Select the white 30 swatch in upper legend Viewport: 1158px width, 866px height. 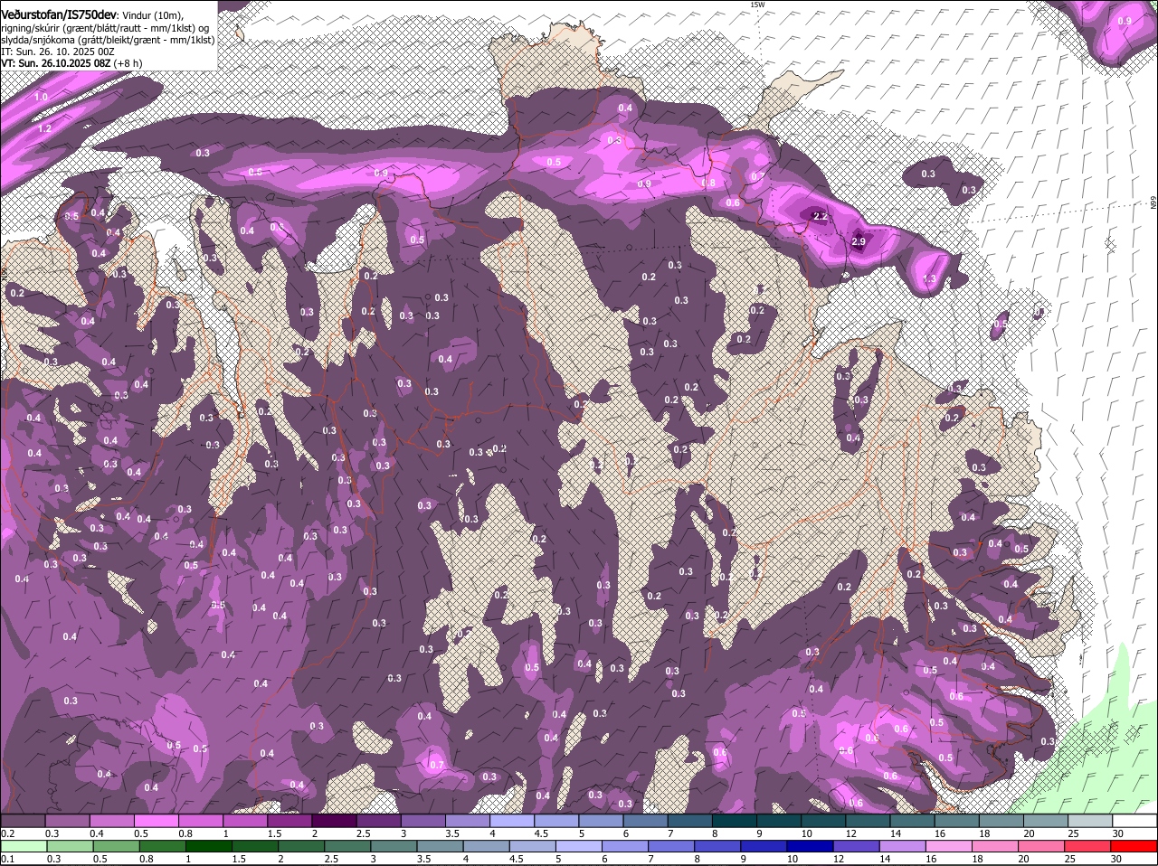pyautogui.click(x=1134, y=821)
